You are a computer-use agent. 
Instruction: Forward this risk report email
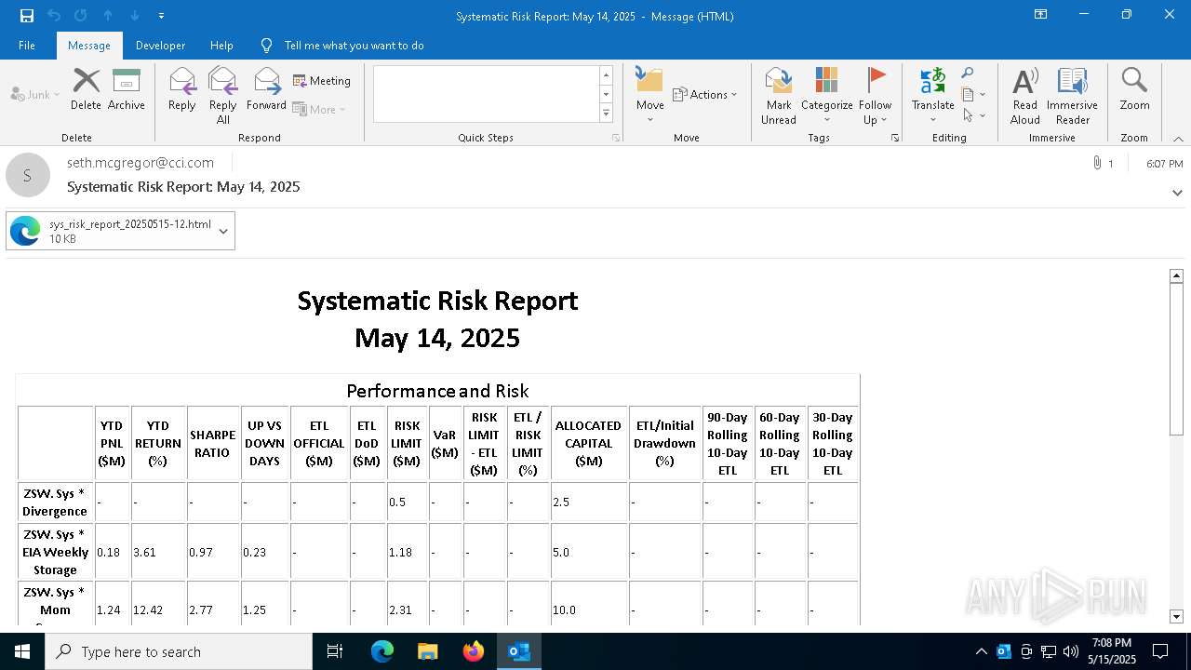(266, 90)
